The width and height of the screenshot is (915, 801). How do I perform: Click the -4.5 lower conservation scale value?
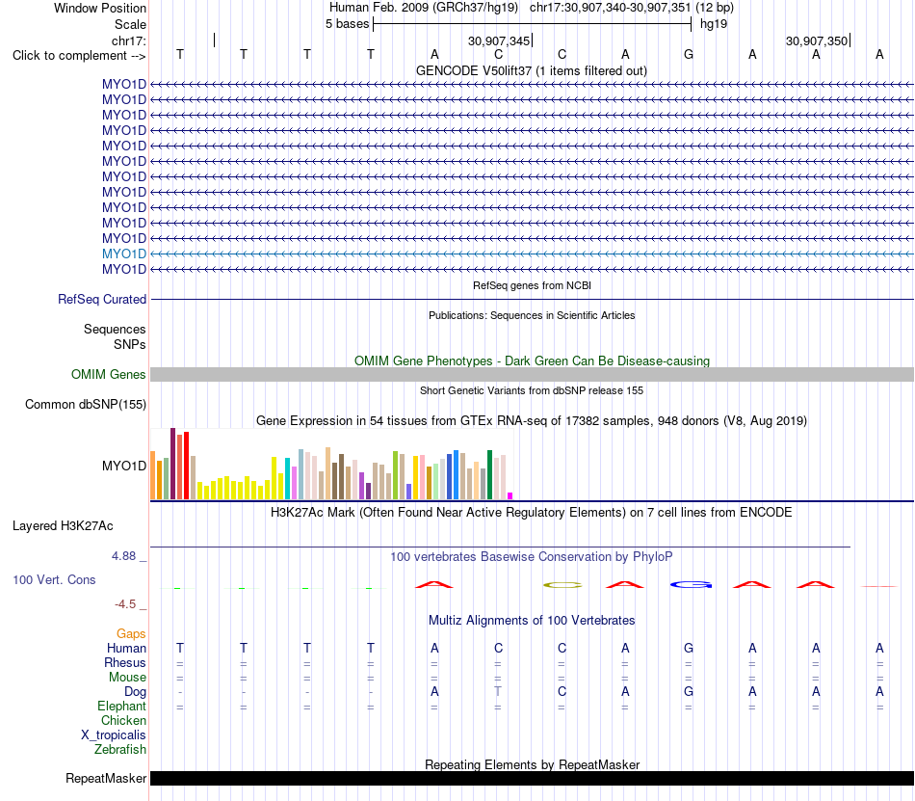125,603
